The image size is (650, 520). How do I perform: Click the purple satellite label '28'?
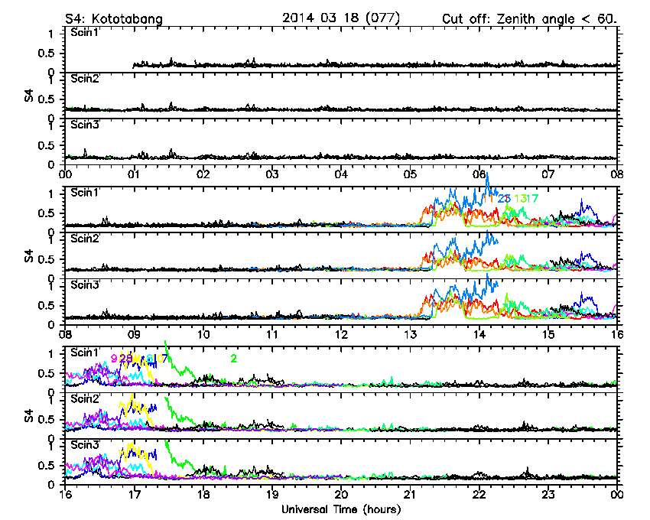[125, 359]
